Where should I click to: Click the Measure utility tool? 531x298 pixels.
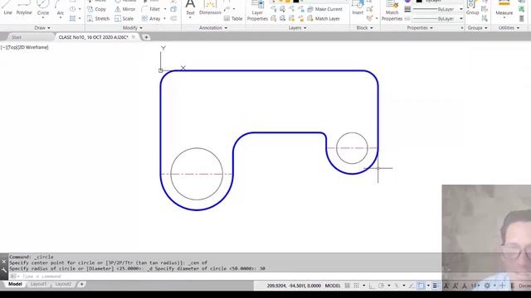[x=504, y=8]
